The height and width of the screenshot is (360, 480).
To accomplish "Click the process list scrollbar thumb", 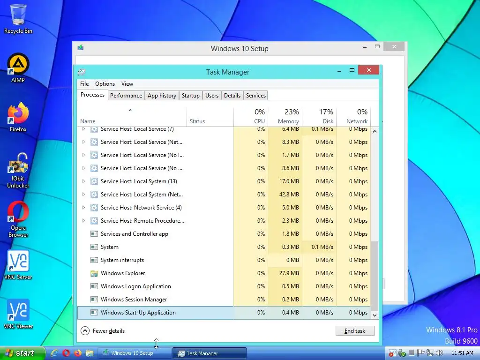I will (375, 276).
